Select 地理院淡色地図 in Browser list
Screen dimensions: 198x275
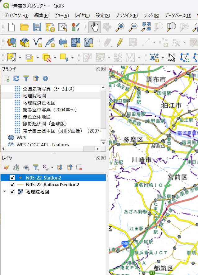pyautogui.click(x=39, y=103)
